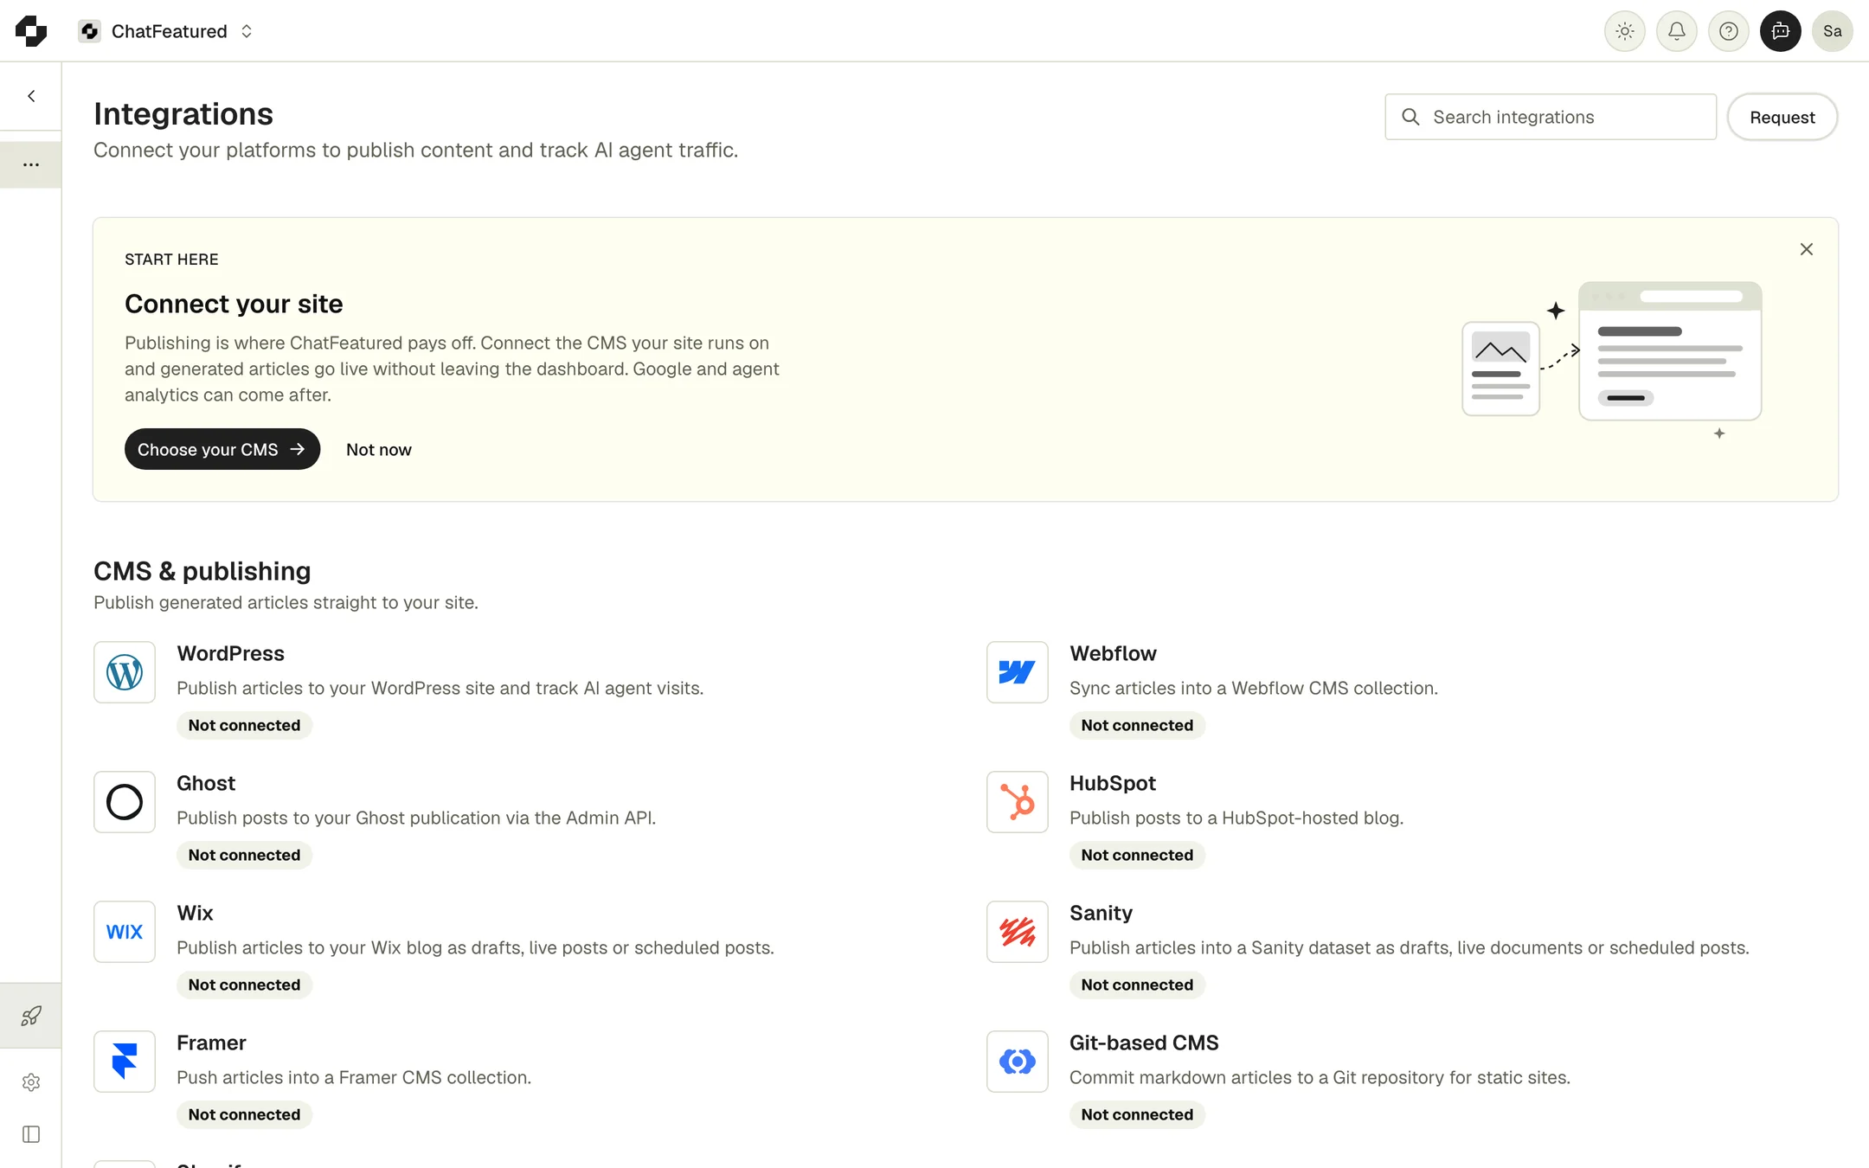The width and height of the screenshot is (1869, 1168).
Task: Click WordPress Not connected status badge
Action: coord(244,725)
